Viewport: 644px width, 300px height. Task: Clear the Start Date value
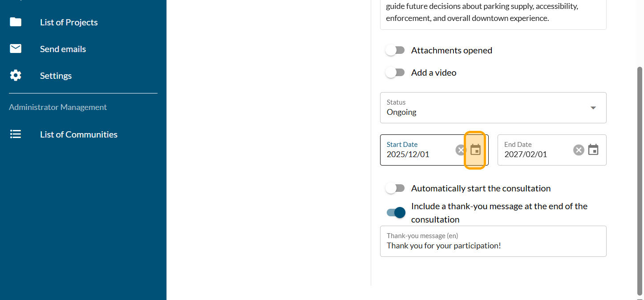(x=461, y=150)
